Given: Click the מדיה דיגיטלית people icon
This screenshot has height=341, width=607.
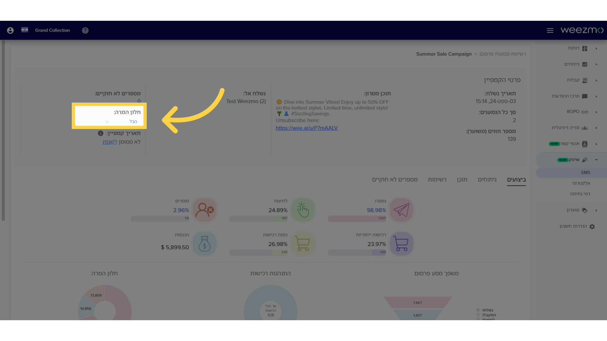Looking at the screenshot, I should 585,128.
